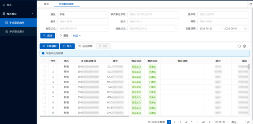Click 青州 in row 2
The width and height of the screenshot is (253, 124).
66,72
